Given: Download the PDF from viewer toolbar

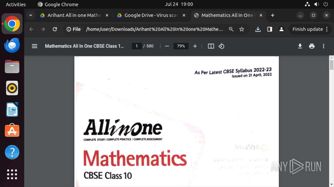Looking at the screenshot, I should tap(300, 46).
